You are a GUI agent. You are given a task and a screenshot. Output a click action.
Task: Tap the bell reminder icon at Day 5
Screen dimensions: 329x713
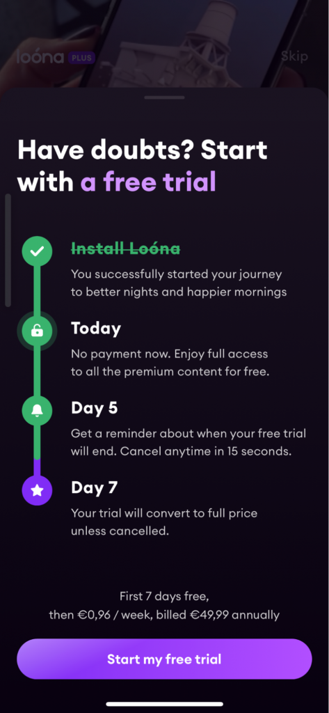[x=37, y=411]
